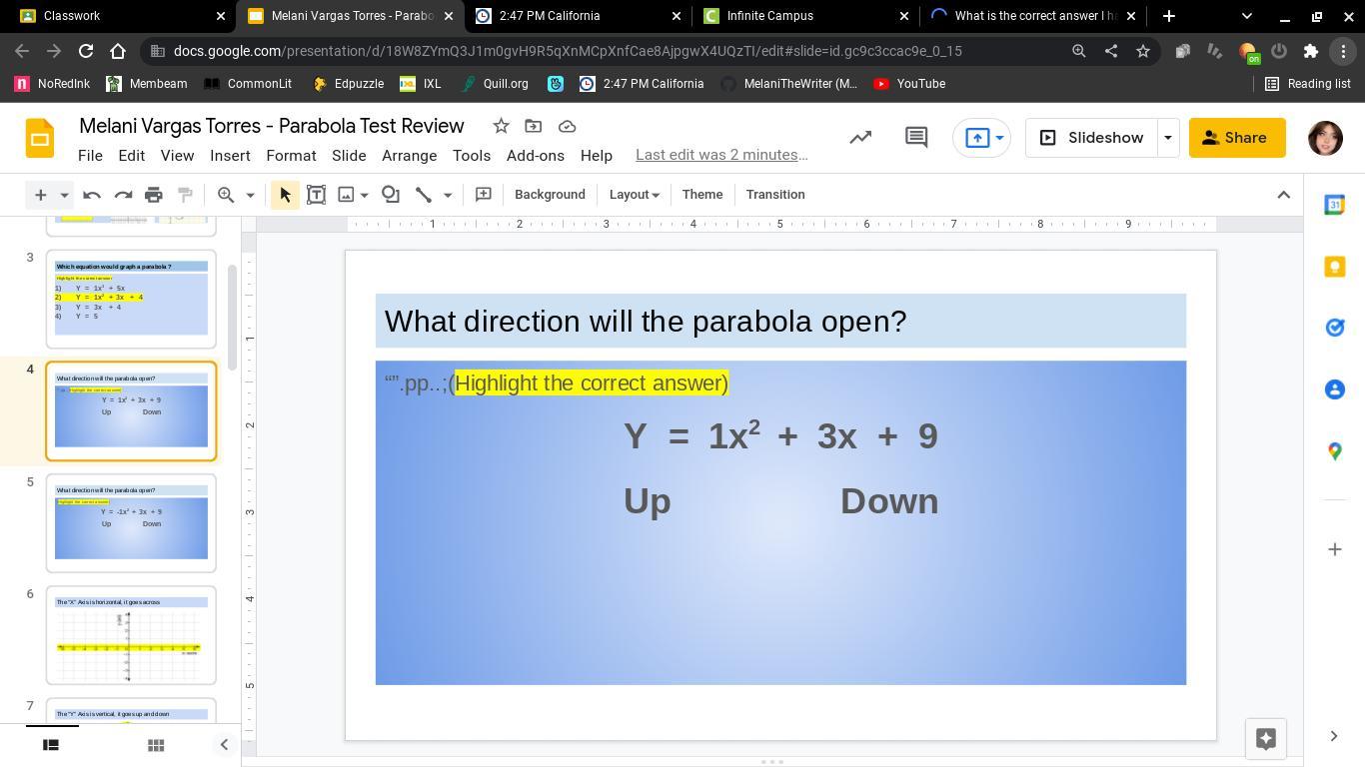Click the move to folder icon

pos(534,126)
